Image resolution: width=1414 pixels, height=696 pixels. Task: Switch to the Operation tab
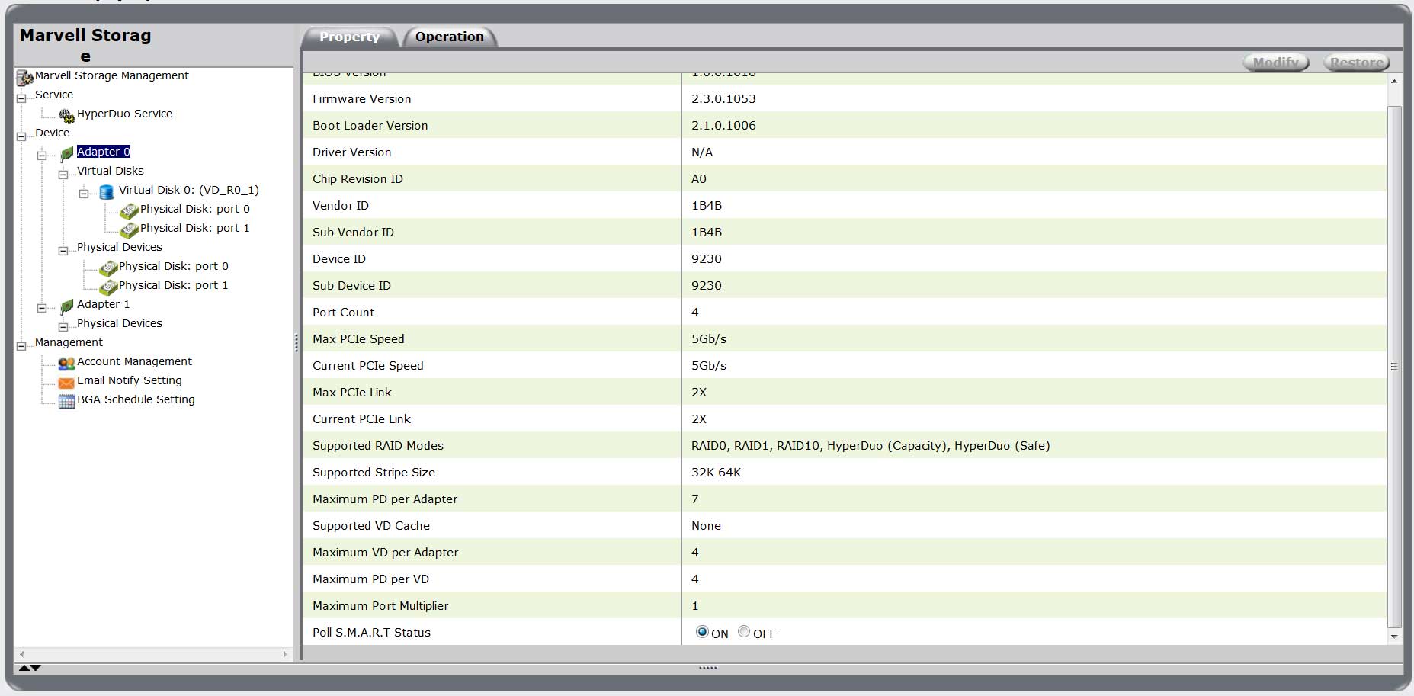pos(450,37)
